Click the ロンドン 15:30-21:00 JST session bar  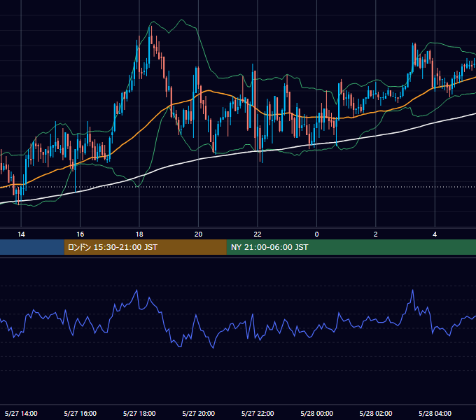(146, 247)
